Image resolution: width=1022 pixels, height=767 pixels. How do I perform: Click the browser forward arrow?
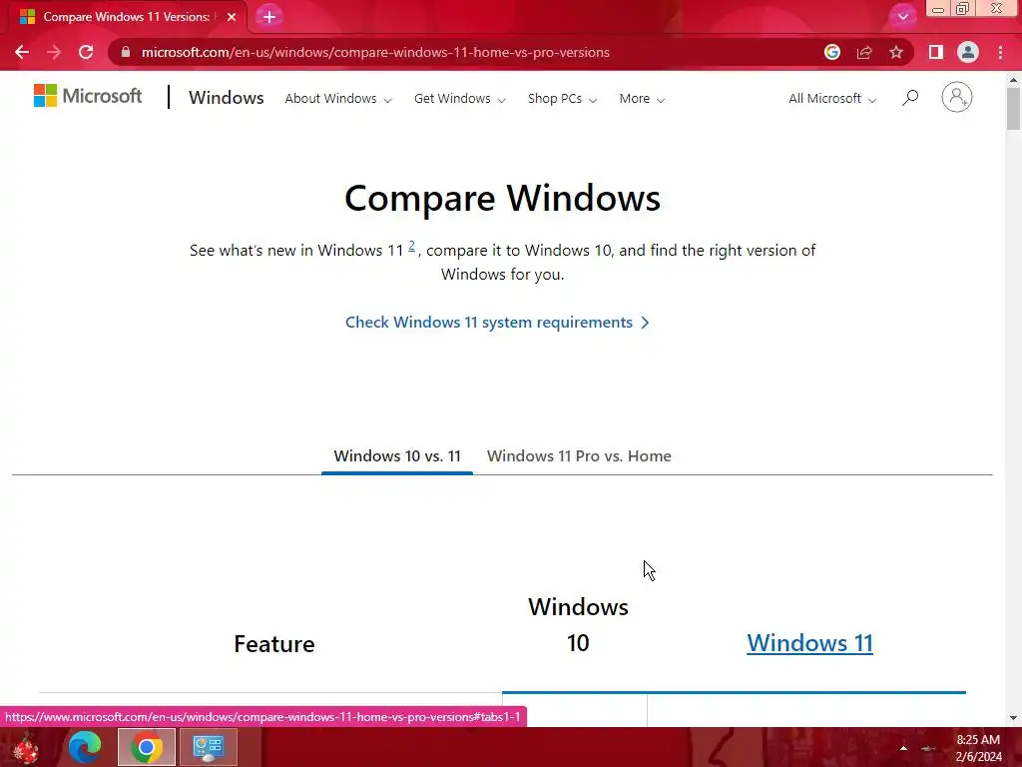(x=54, y=52)
